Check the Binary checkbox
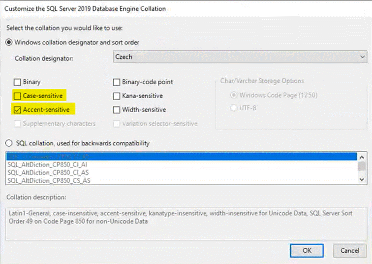Image resolution: width=372 pixels, height=264 pixels. point(17,82)
